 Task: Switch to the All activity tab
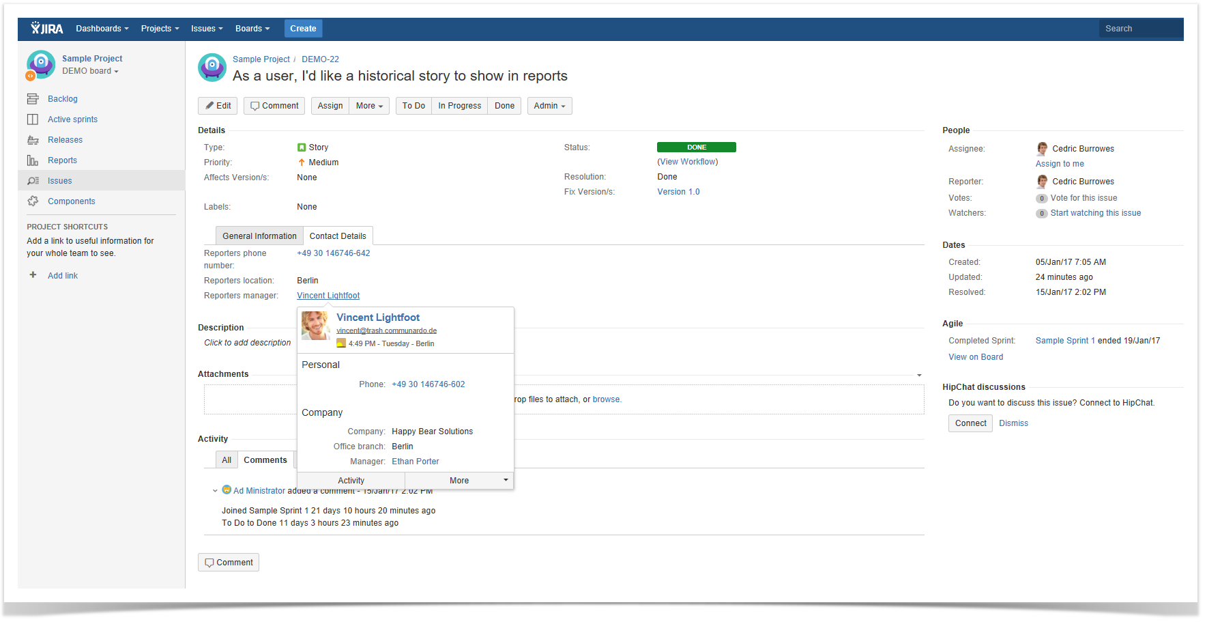227,460
